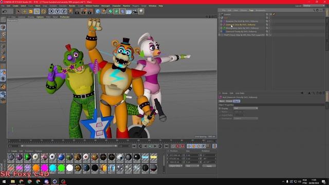Open the Render menu
The image size is (329, 185).
coord(72,6)
